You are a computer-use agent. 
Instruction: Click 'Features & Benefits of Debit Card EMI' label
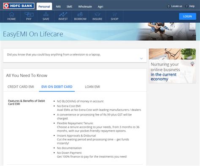(27, 103)
